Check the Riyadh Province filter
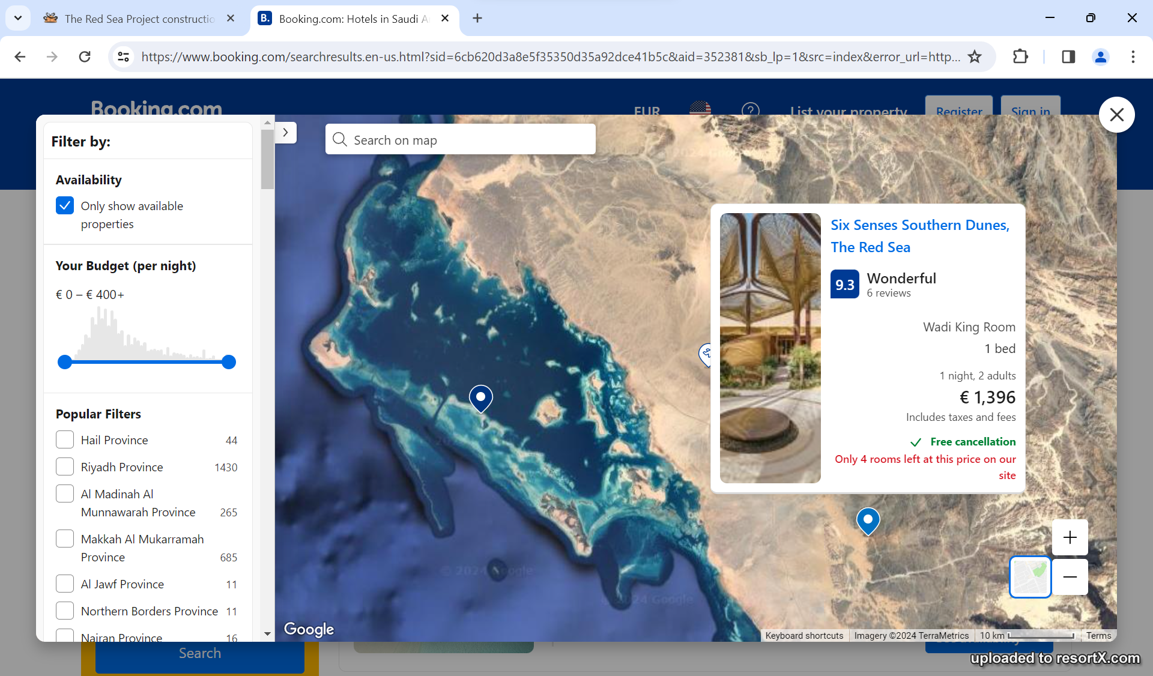The height and width of the screenshot is (676, 1153). coord(65,467)
